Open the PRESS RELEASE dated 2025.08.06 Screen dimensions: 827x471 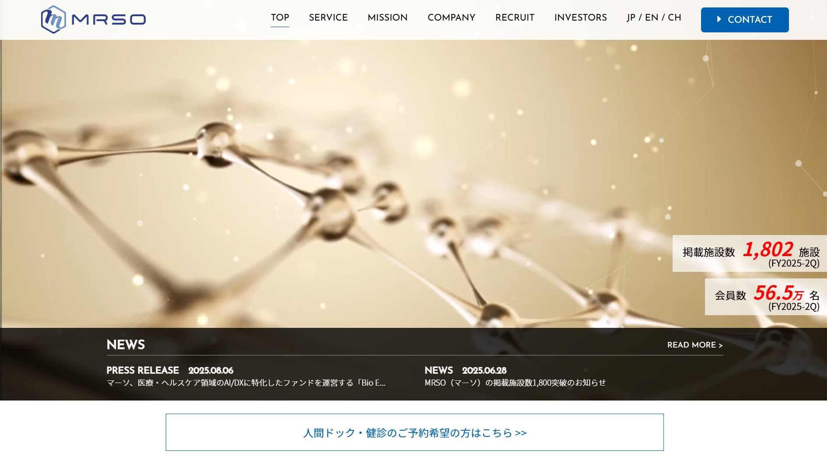(247, 376)
